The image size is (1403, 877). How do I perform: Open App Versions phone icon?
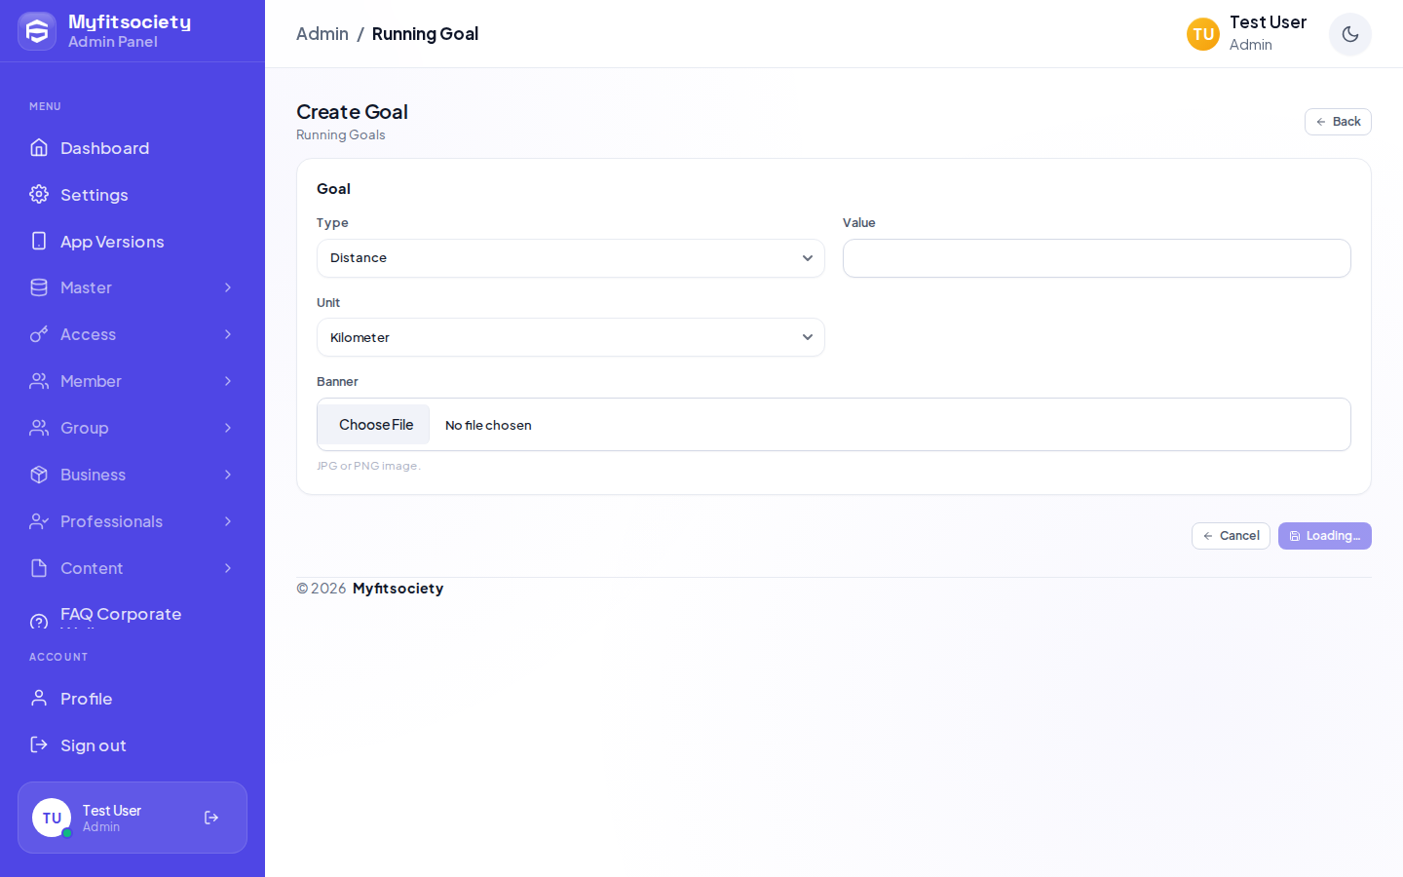[39, 241]
